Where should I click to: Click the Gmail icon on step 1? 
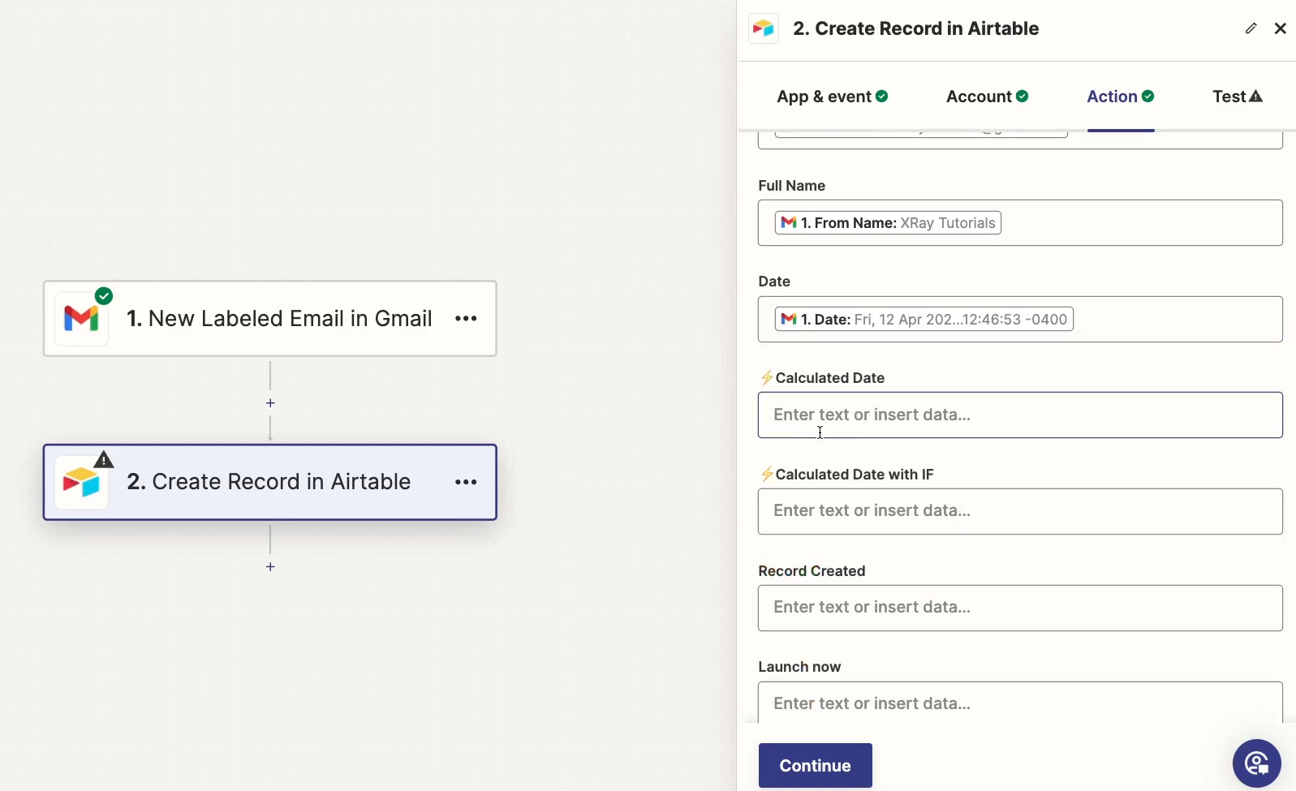[x=81, y=319]
